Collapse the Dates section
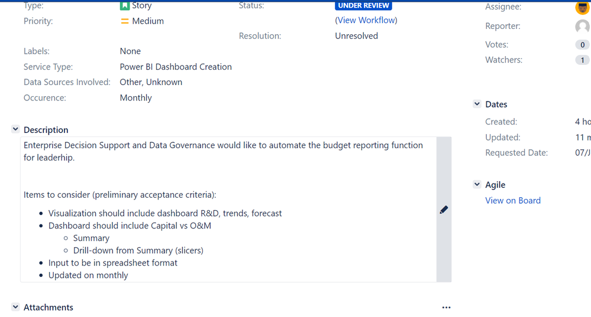The image size is (591, 317). [x=477, y=104]
